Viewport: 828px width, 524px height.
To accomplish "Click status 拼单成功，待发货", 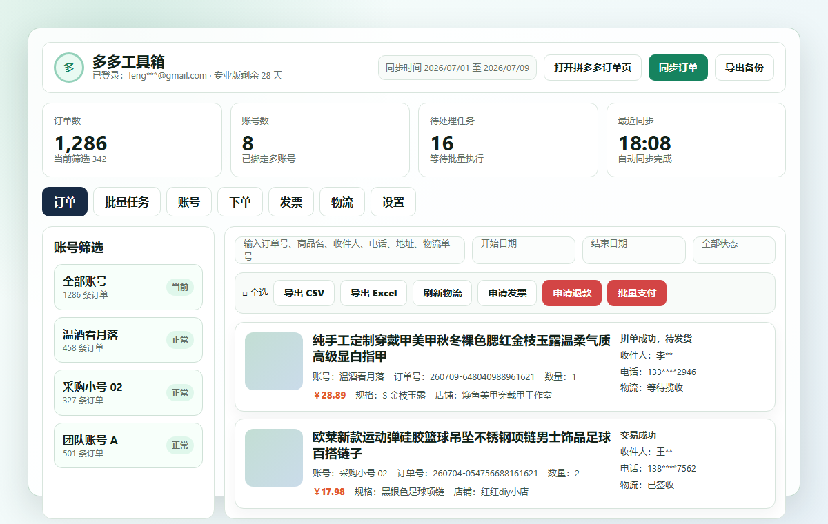I will tap(656, 339).
